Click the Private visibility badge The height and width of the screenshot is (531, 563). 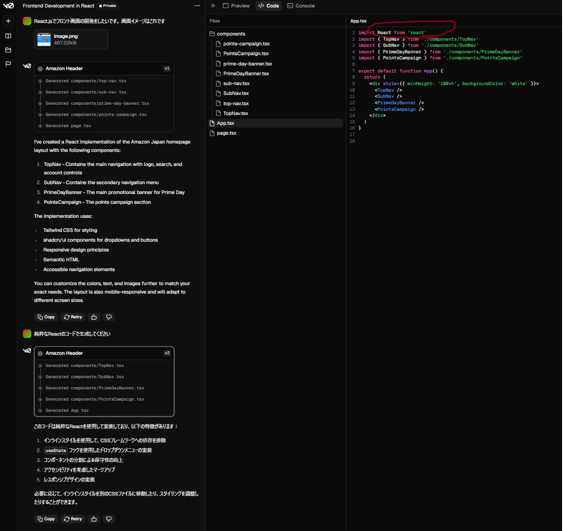107,6
